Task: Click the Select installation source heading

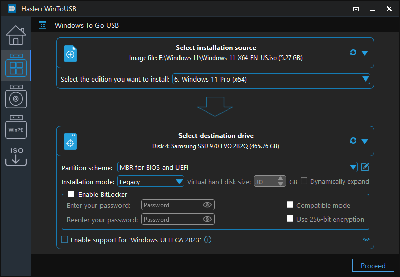Action: click(216, 48)
